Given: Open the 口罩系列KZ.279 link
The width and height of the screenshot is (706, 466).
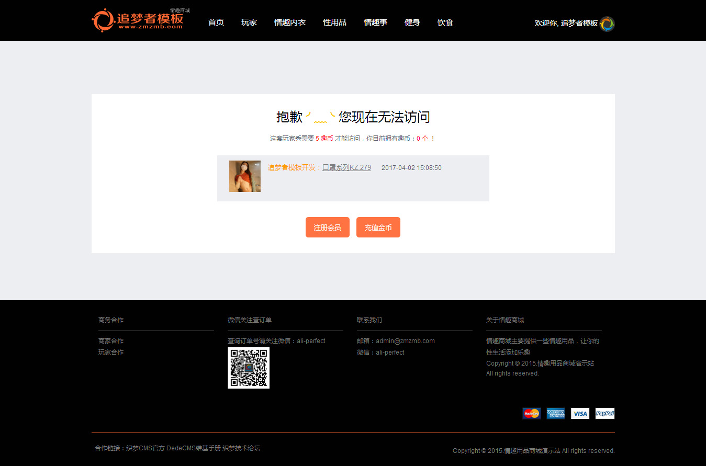Looking at the screenshot, I should point(346,168).
